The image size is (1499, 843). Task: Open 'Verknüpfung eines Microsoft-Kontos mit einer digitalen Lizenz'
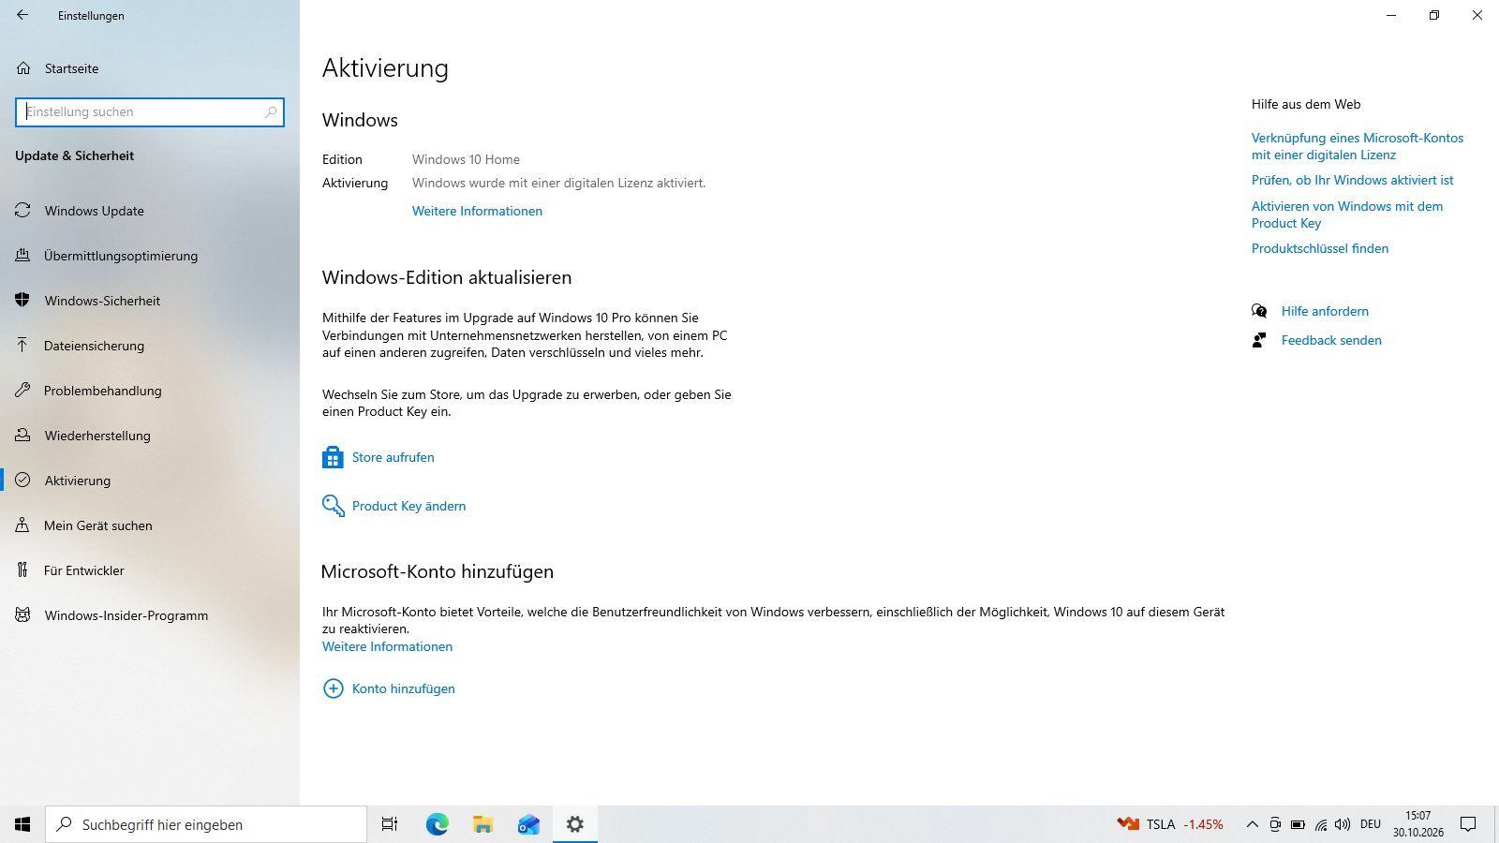tap(1358, 146)
